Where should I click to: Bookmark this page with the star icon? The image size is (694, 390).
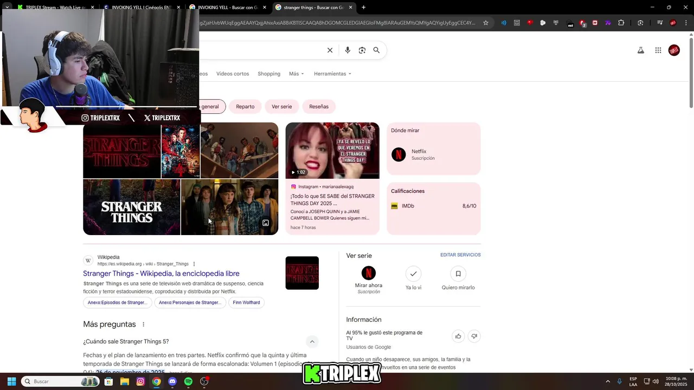point(486,23)
